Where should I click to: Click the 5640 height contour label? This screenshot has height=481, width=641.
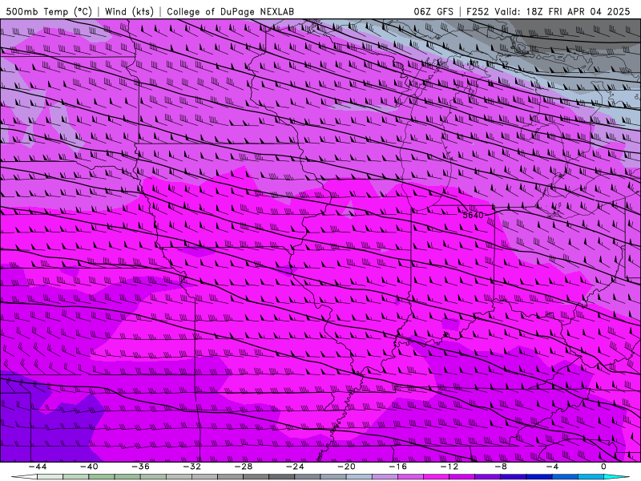(x=473, y=215)
